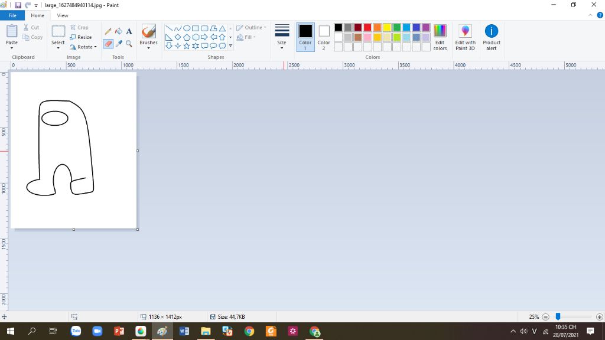The image size is (605, 340).
Task: Choose the Diamond shape
Action: click(177, 37)
